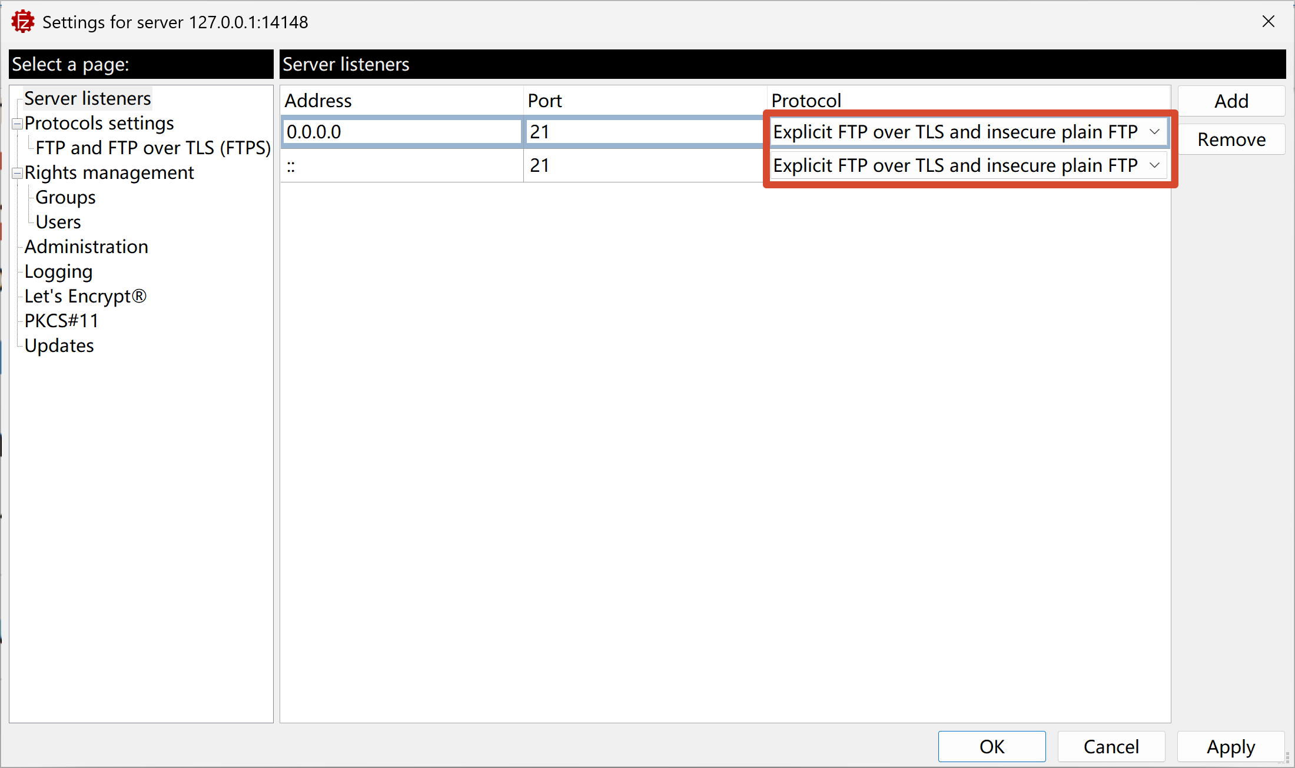Apply the settings changes
Image resolution: width=1295 pixels, height=768 pixels.
coord(1231,746)
